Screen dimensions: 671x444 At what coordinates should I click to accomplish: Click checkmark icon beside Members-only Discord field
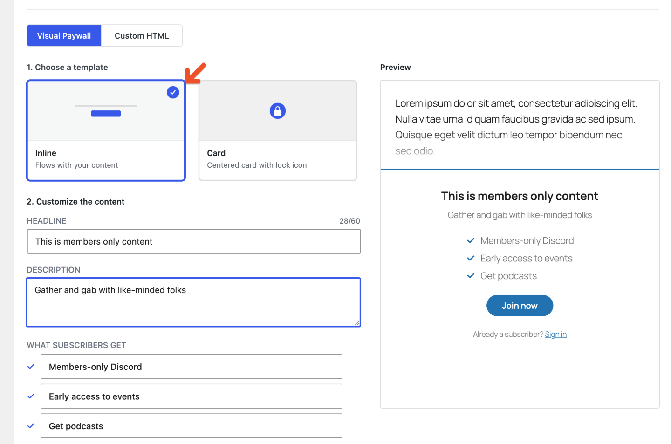tap(31, 367)
